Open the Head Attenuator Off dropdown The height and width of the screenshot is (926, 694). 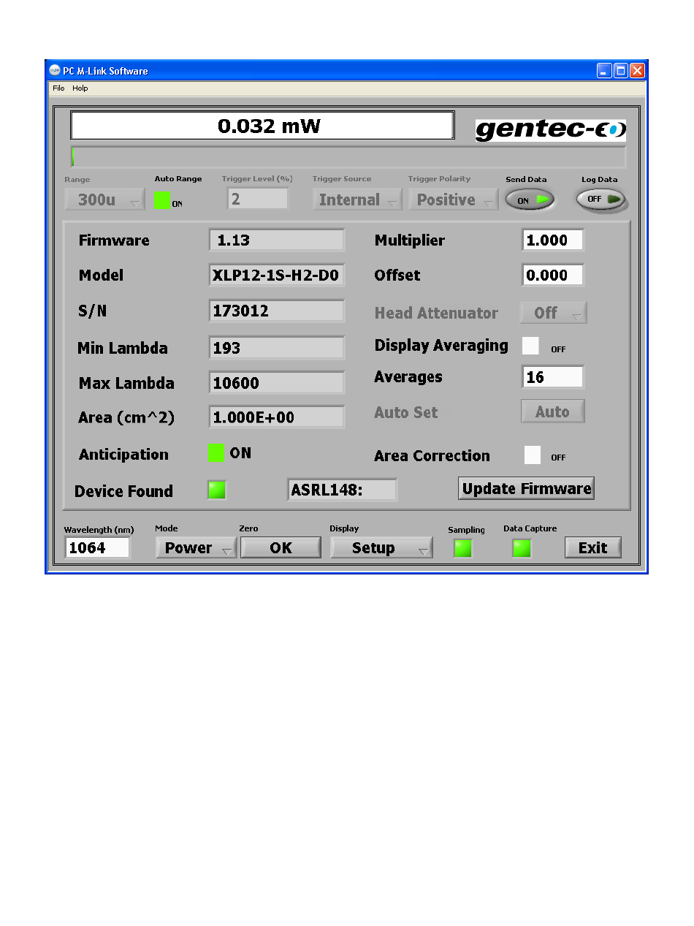[553, 313]
